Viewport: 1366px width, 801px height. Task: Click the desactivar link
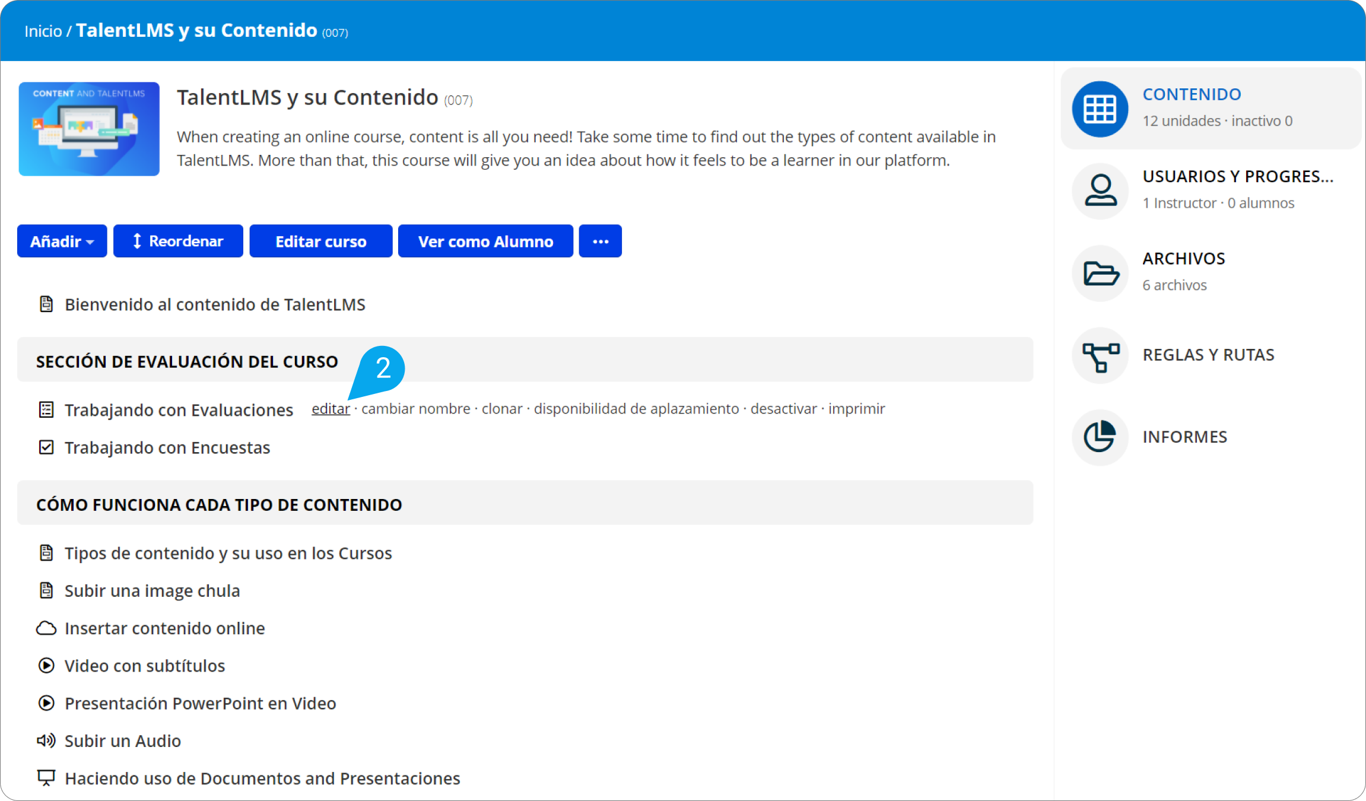pyautogui.click(x=784, y=409)
